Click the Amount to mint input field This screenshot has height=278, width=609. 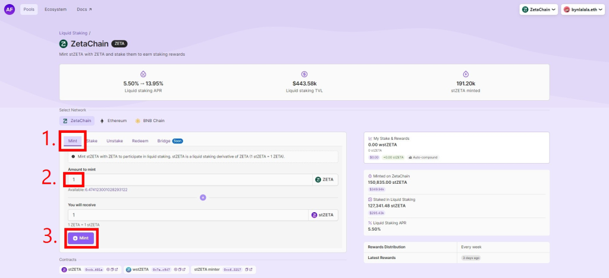[x=190, y=179]
